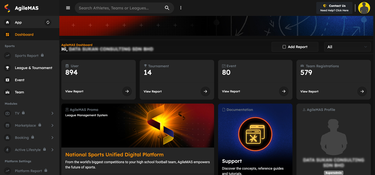The height and width of the screenshot is (175, 375).
Task: Click the arrow icon on Tournament card
Action: (x=205, y=92)
